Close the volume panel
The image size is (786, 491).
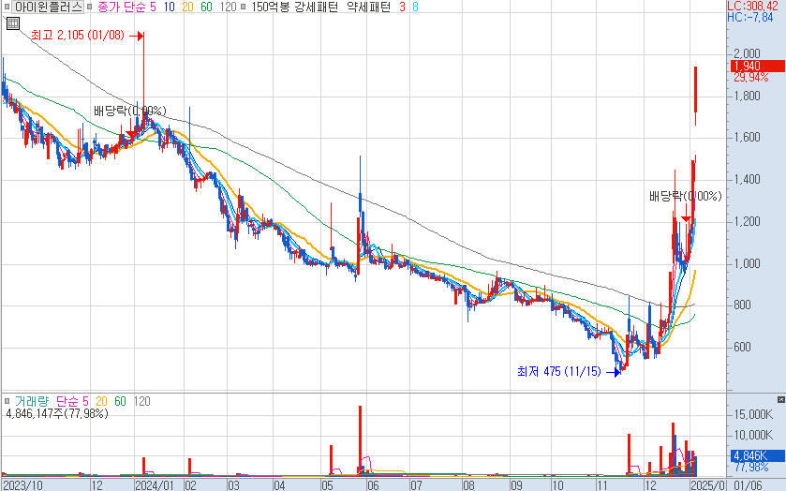coord(781,399)
